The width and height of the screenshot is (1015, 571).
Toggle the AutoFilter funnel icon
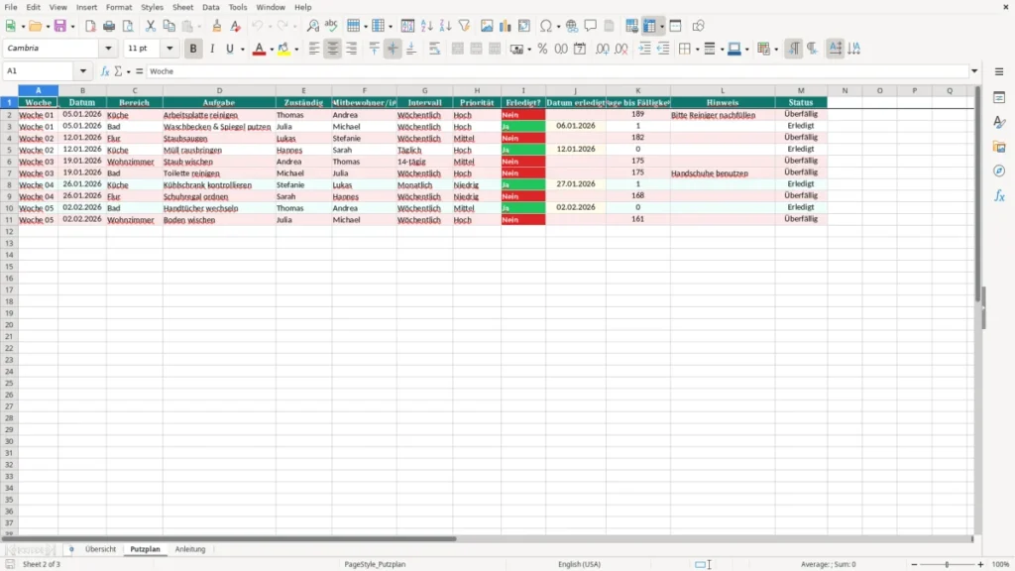click(x=464, y=26)
